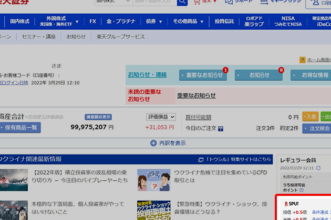Open article 【緊急特集】ウクライナ・ショック

click(221, 208)
